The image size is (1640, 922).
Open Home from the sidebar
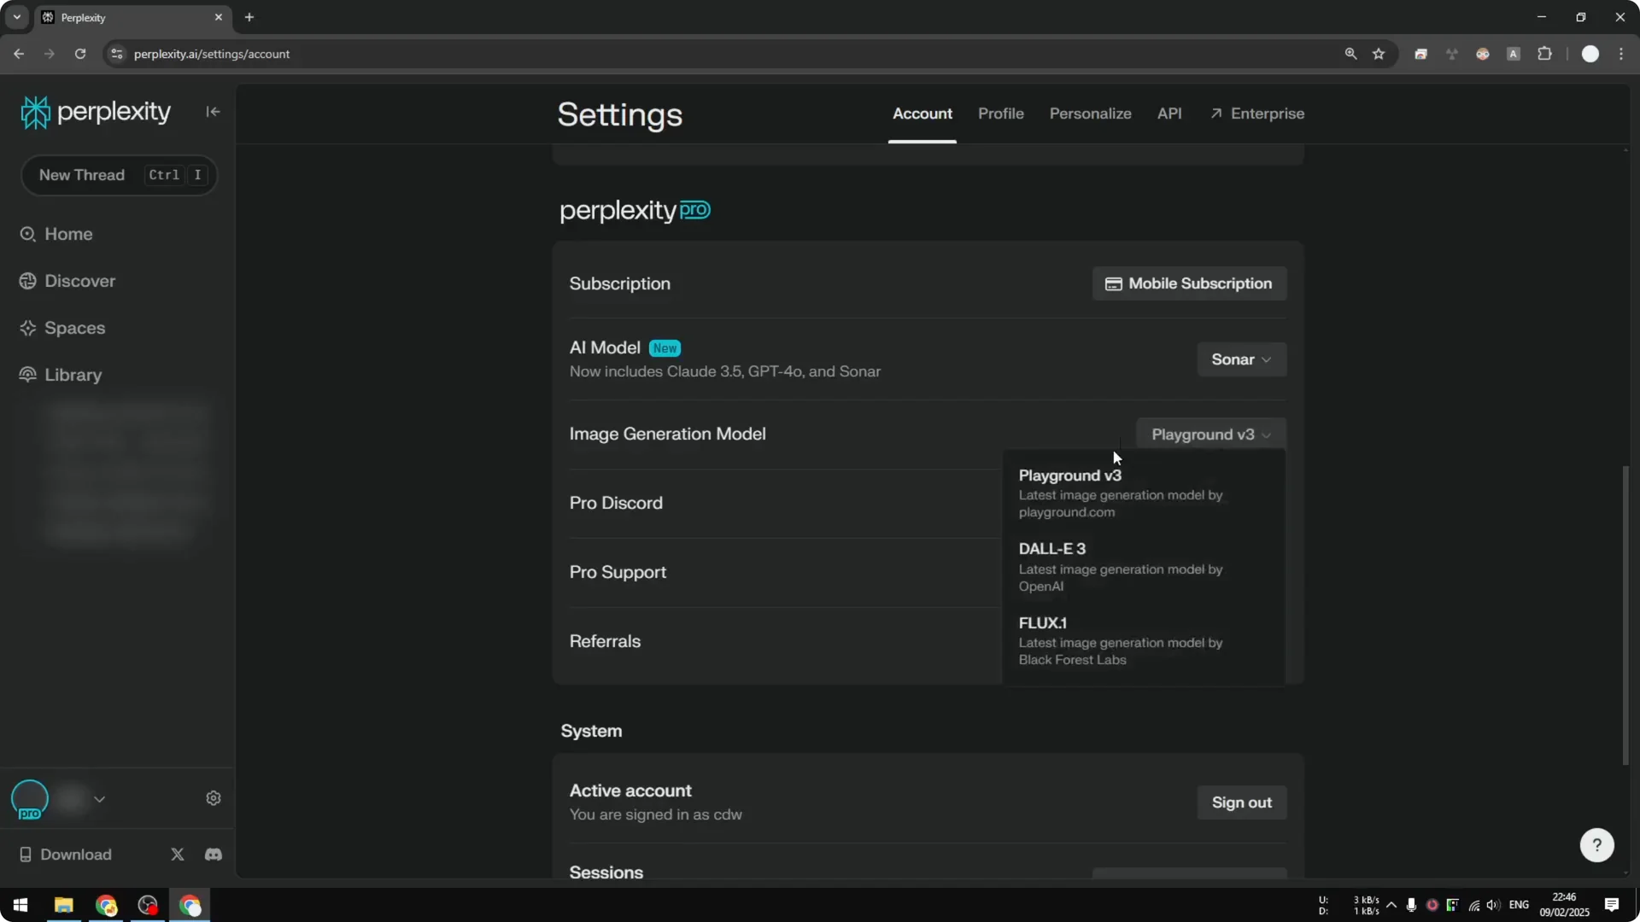[67, 234]
